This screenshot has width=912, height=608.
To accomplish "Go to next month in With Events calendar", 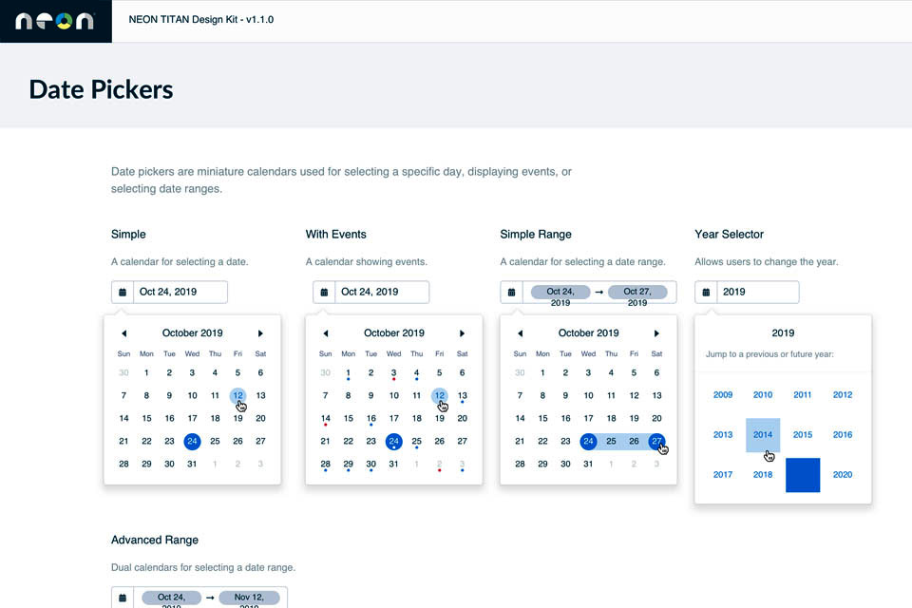I will click(463, 333).
